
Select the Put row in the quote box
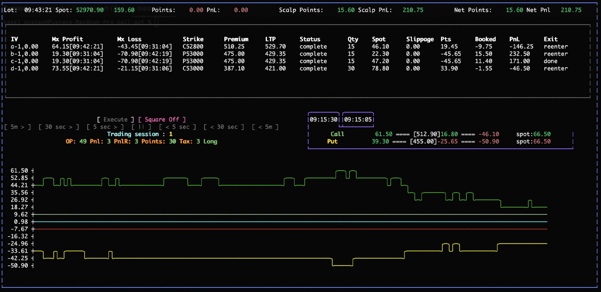click(332, 141)
